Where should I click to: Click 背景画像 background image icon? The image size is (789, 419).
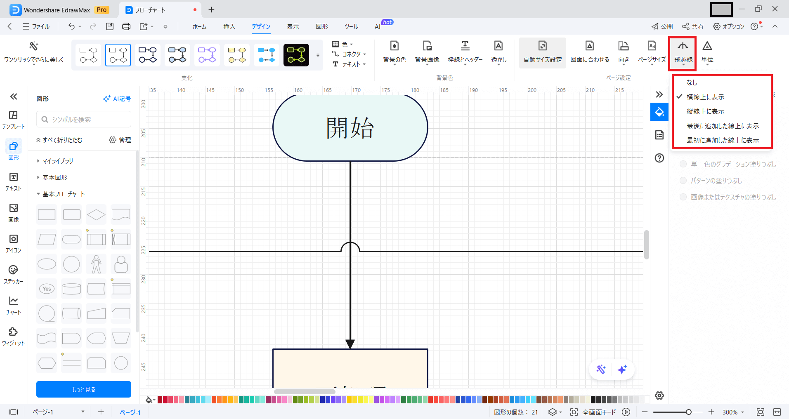(427, 46)
